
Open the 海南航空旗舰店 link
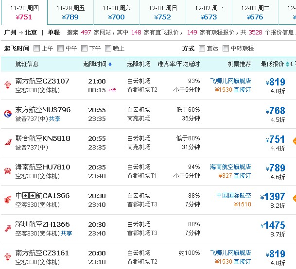[x=230, y=167]
